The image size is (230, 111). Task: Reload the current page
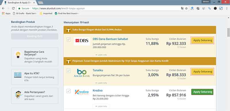click(x=13, y=9)
